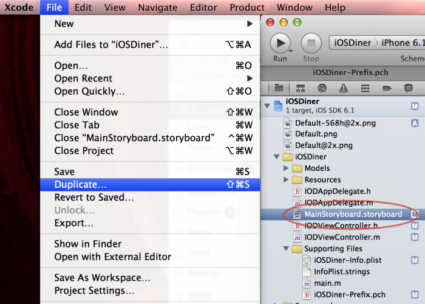This screenshot has width=425, height=304.
Task: Click the Default-568h@2x.png file icon
Action: pyautogui.click(x=288, y=123)
